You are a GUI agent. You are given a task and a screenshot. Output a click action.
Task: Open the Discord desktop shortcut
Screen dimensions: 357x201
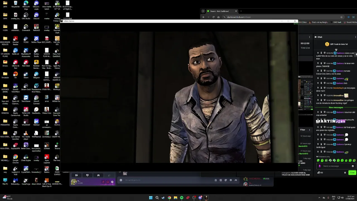[36, 16]
